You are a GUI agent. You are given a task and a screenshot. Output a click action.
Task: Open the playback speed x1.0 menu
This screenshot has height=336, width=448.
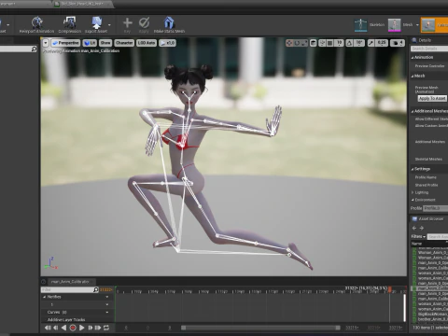(x=167, y=43)
